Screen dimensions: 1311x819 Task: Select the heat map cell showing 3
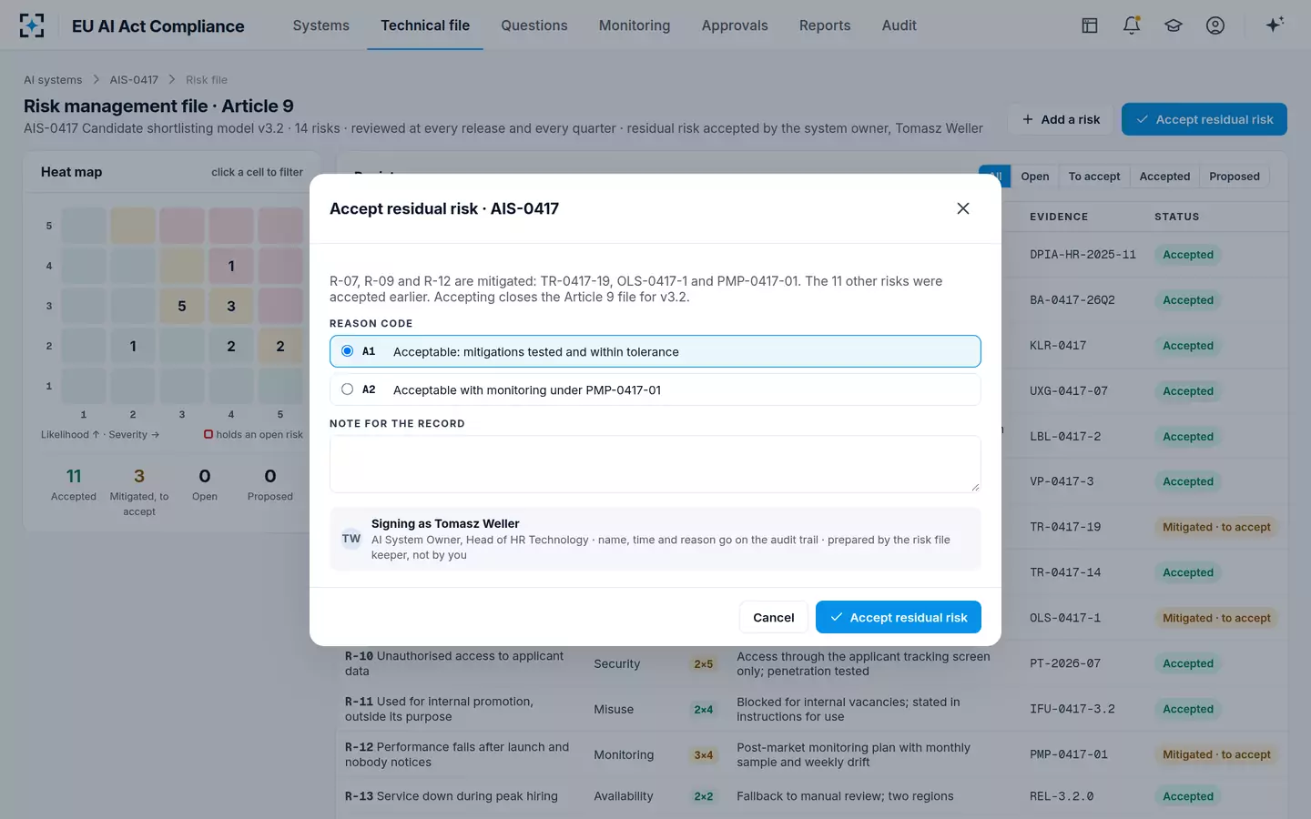pyautogui.click(x=231, y=306)
